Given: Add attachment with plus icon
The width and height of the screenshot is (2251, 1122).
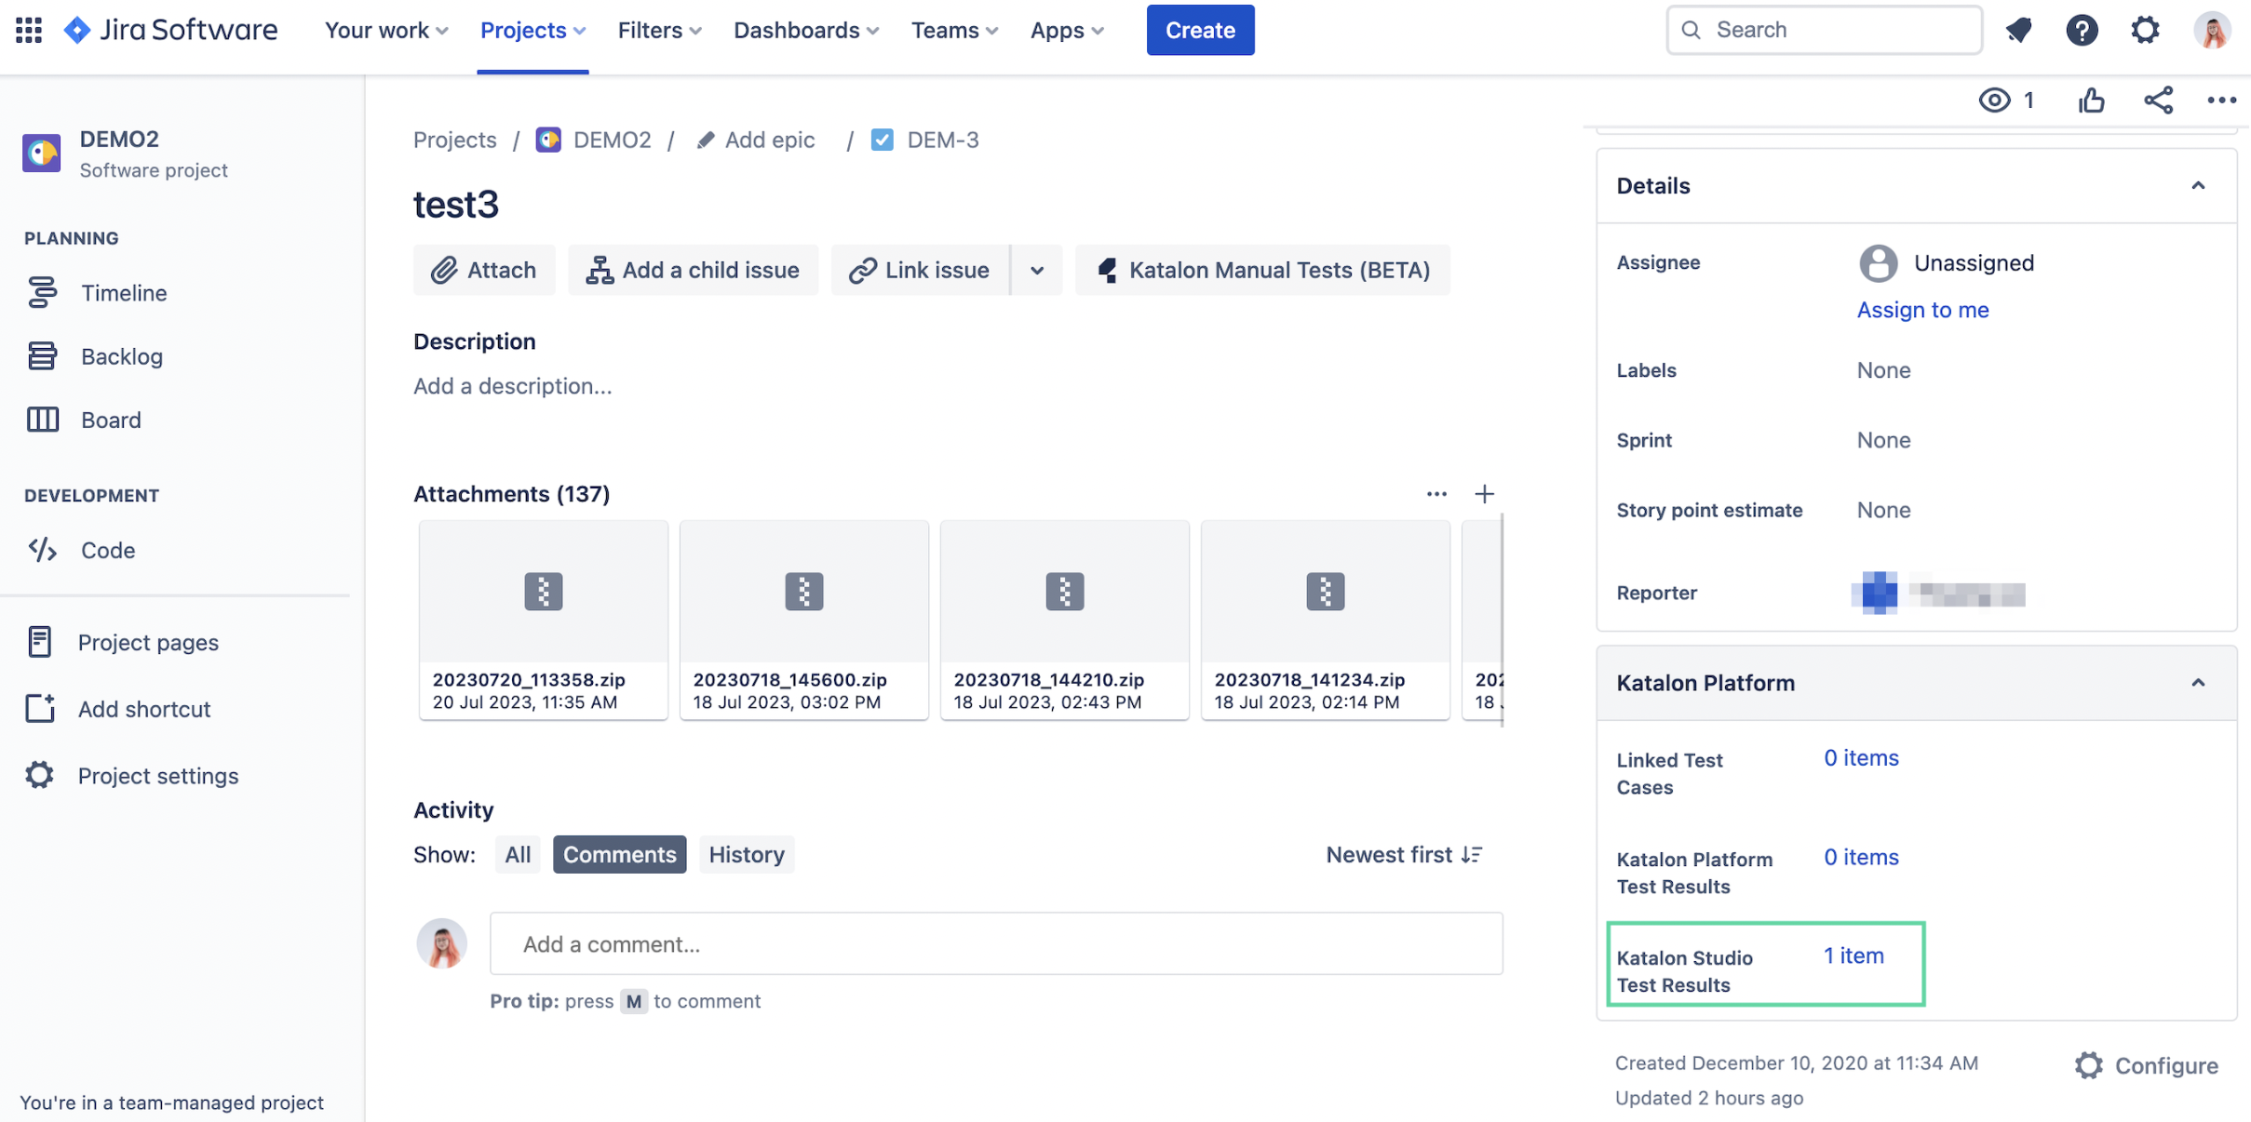Looking at the screenshot, I should coord(1484,494).
